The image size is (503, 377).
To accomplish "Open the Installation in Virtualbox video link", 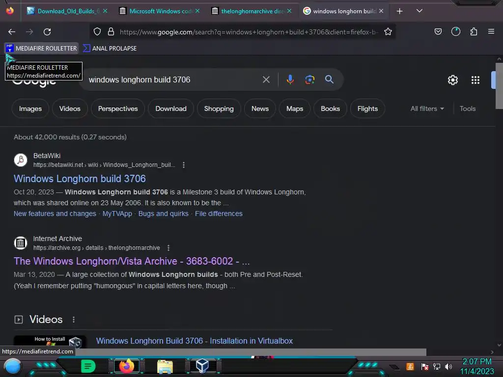I will point(195,341).
